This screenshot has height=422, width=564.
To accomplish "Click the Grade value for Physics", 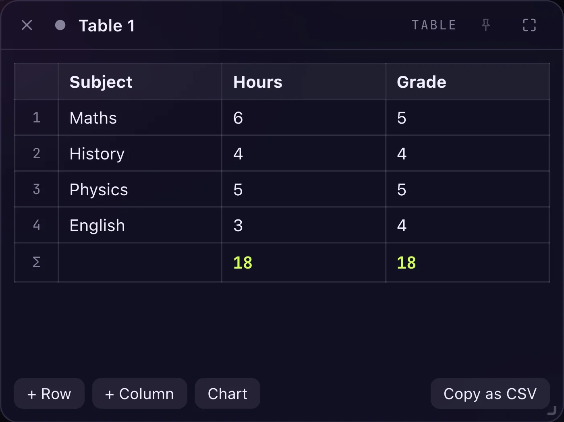I will 468,189.
